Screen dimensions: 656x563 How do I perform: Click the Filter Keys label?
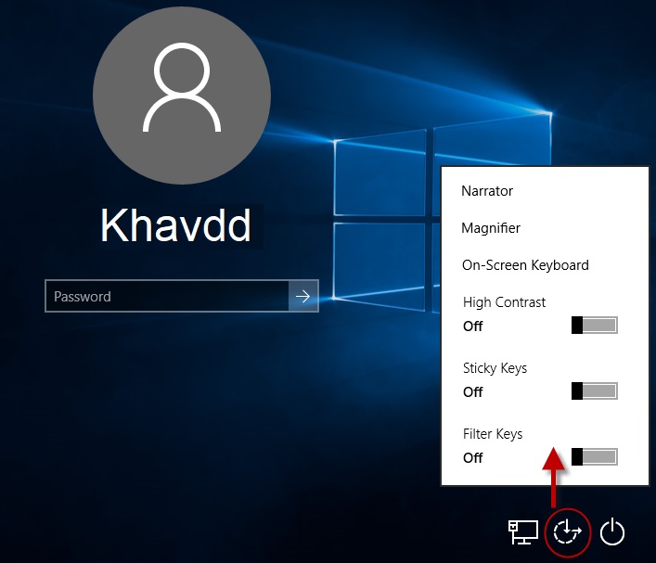pos(492,434)
